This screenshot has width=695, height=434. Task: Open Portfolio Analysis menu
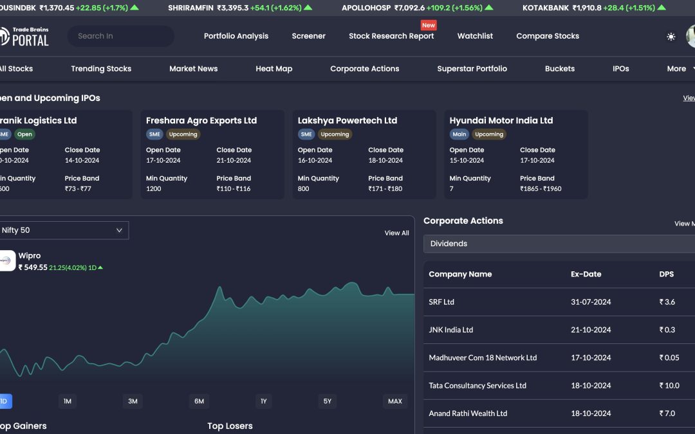(x=236, y=36)
